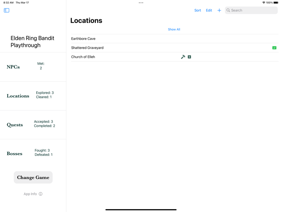Select Shattered Graveyard row
The image size is (282, 212).
click(x=174, y=48)
